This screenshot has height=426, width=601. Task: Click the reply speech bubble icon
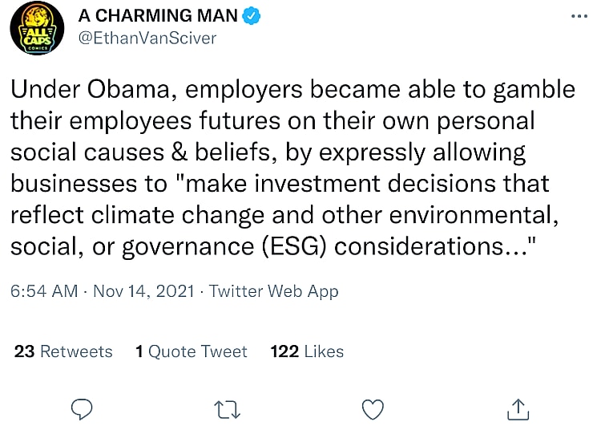click(x=83, y=408)
